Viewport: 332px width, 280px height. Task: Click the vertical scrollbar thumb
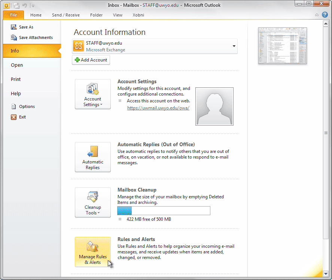tap(326, 133)
